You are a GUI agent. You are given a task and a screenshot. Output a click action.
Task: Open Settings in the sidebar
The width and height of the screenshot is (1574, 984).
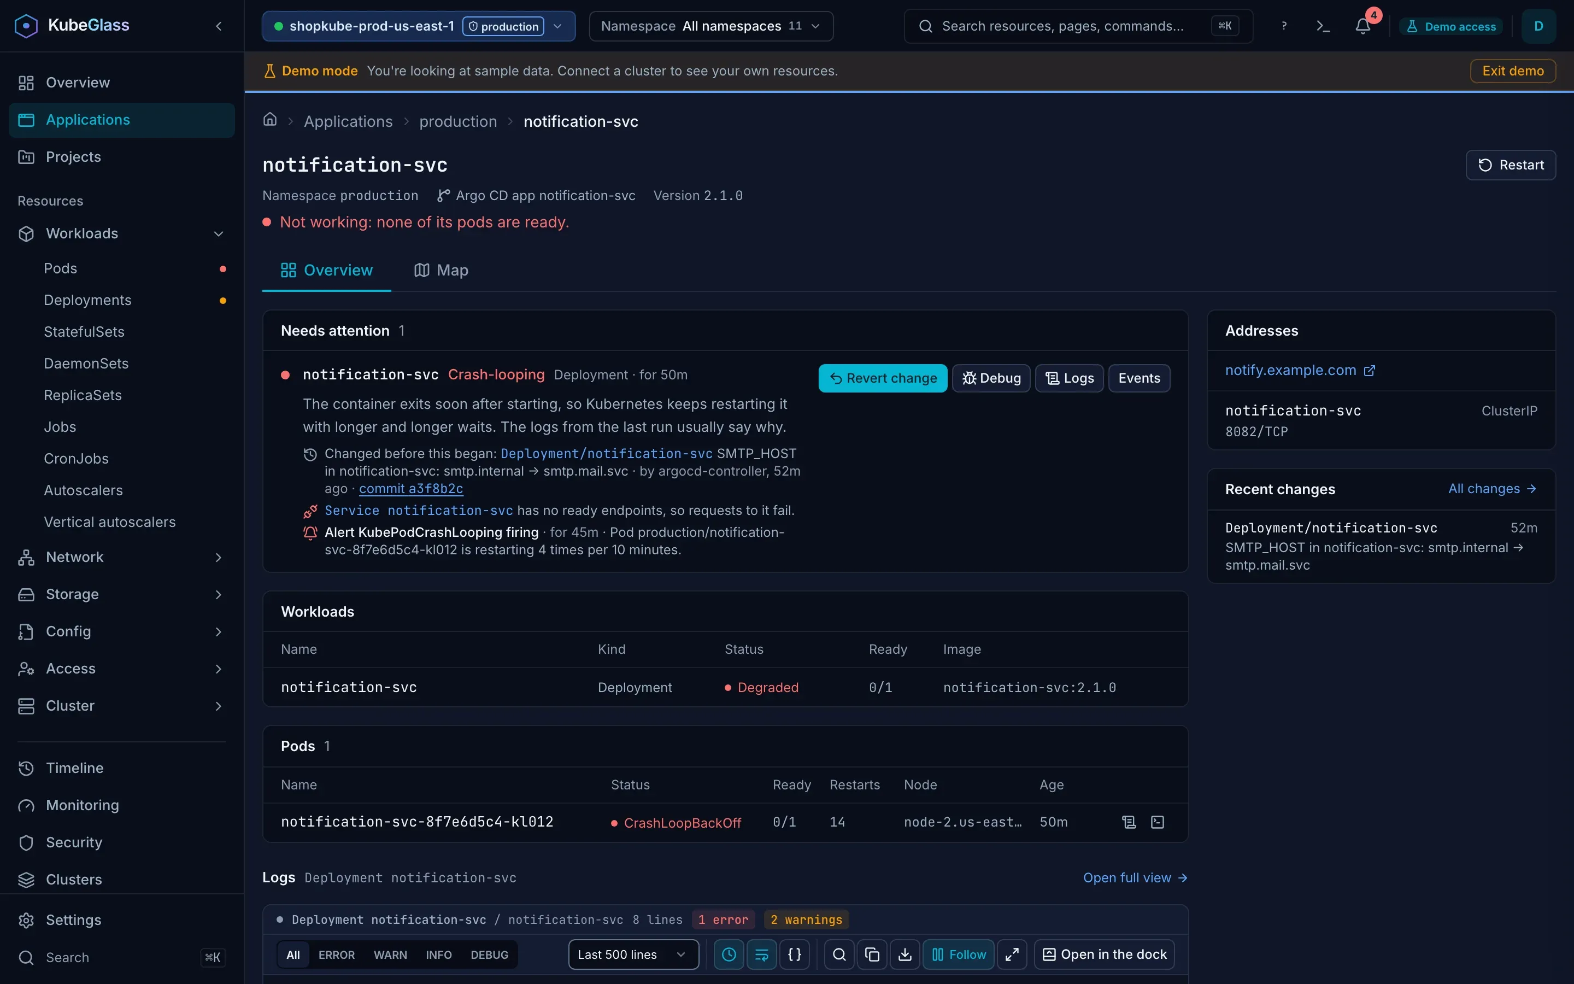click(122, 919)
